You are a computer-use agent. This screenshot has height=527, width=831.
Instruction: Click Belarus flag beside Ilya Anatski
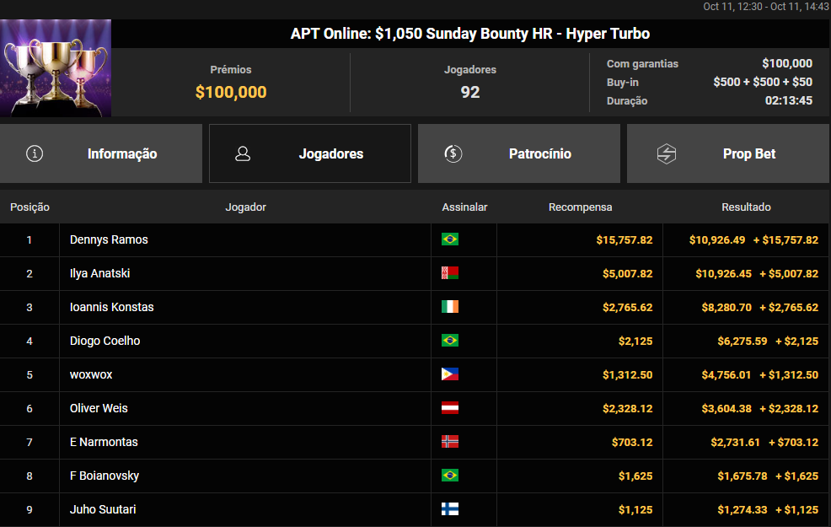pyautogui.click(x=450, y=273)
